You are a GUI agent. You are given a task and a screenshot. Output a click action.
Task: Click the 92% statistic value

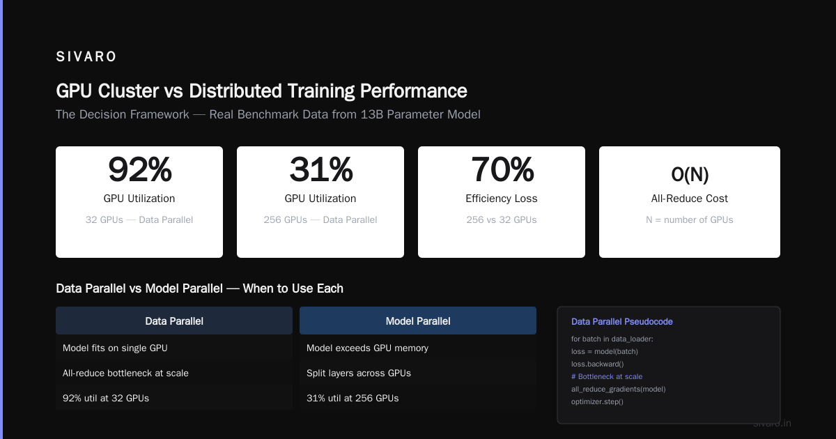click(x=139, y=169)
